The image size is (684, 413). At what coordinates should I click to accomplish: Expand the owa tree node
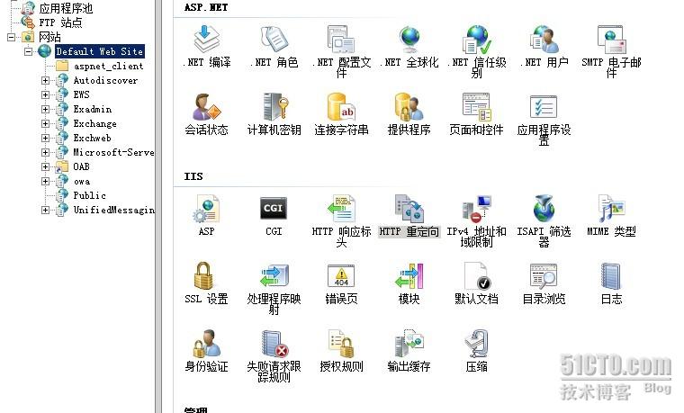[x=45, y=181]
